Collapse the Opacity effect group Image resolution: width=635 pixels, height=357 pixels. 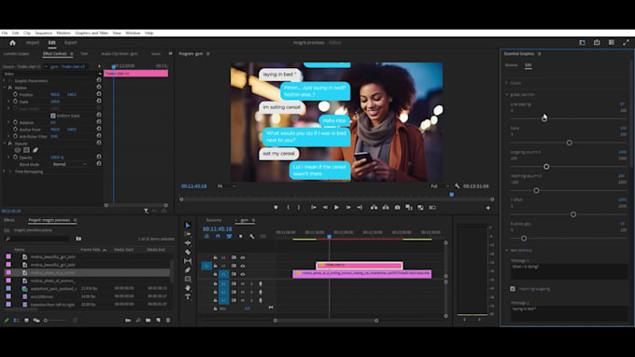5,144
